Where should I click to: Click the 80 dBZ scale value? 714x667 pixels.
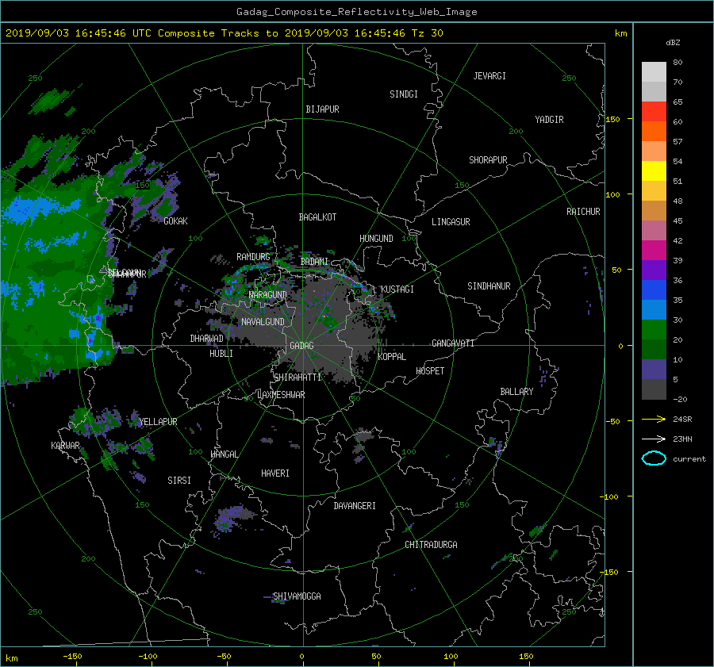(x=678, y=63)
